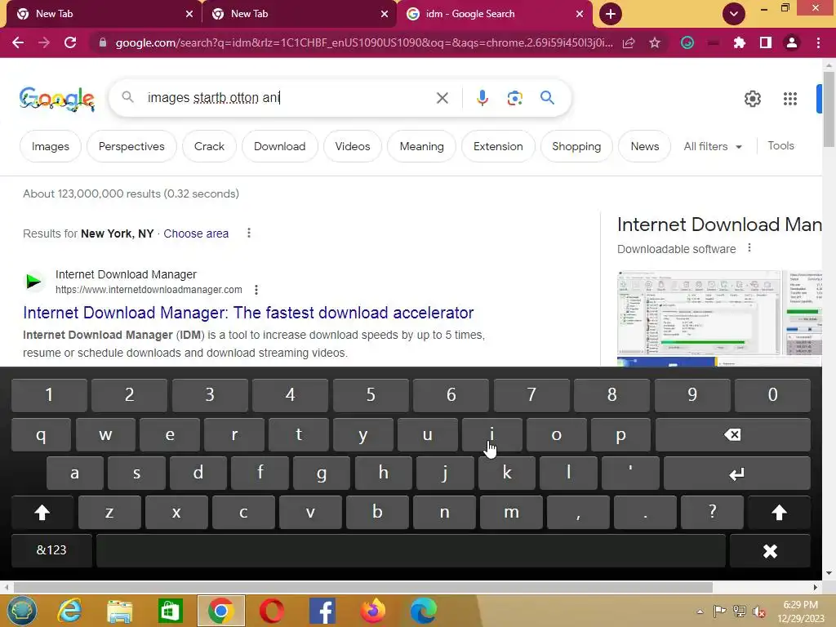The height and width of the screenshot is (627, 836).
Task: Tap the backspace key on the on-screen keyboard
Action: (732, 434)
